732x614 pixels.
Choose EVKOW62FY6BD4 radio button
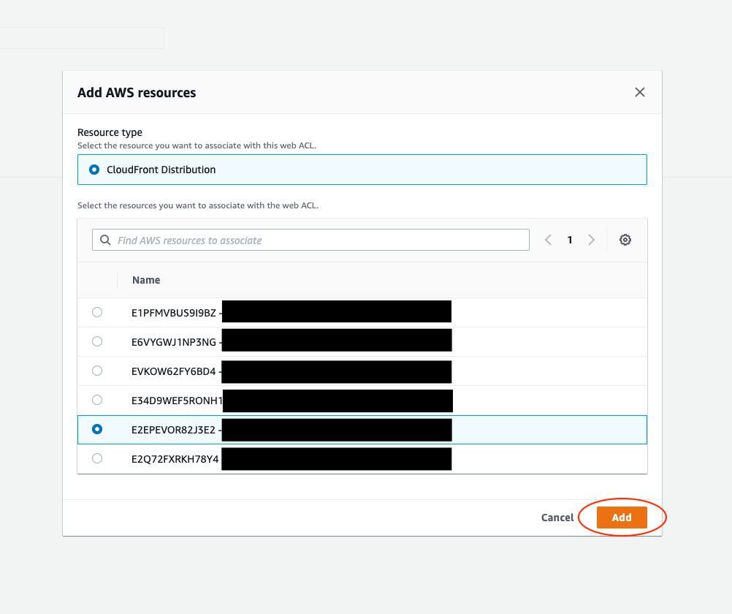pyautogui.click(x=97, y=371)
